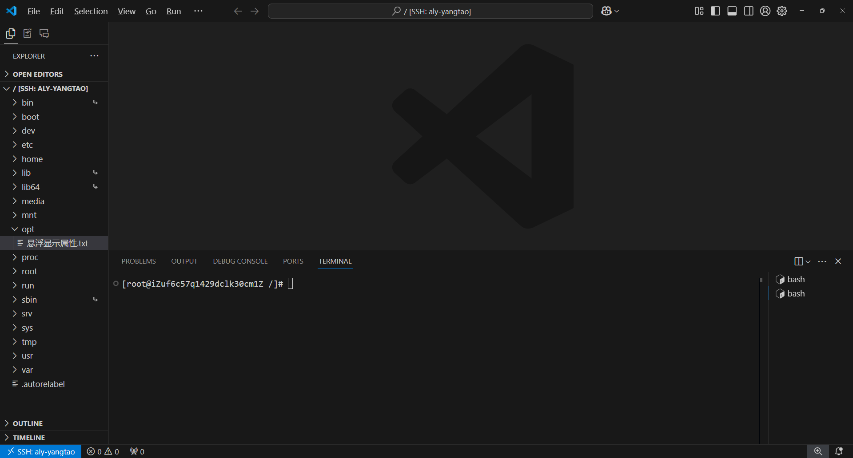Switch to the PROBLEMS tab
This screenshot has height=458, width=853.
(139, 261)
